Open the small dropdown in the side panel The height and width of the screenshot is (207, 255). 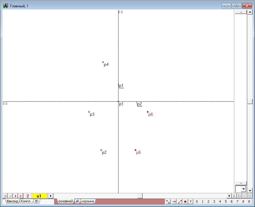[x=243, y=189]
